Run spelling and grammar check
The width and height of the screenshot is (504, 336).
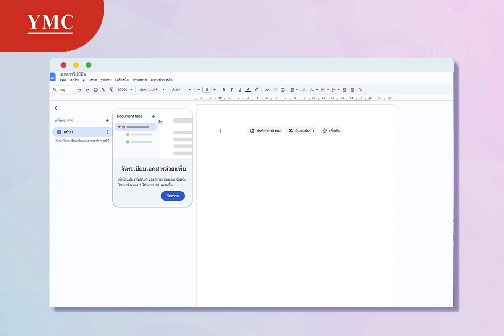coord(103,89)
